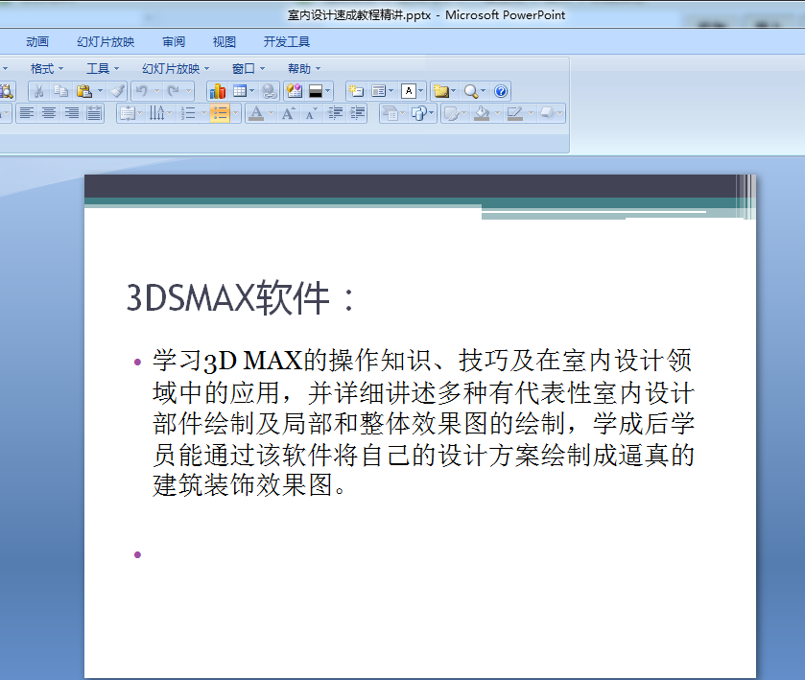The image size is (805, 680).
Task: Center-align the text
Action: click(49, 113)
